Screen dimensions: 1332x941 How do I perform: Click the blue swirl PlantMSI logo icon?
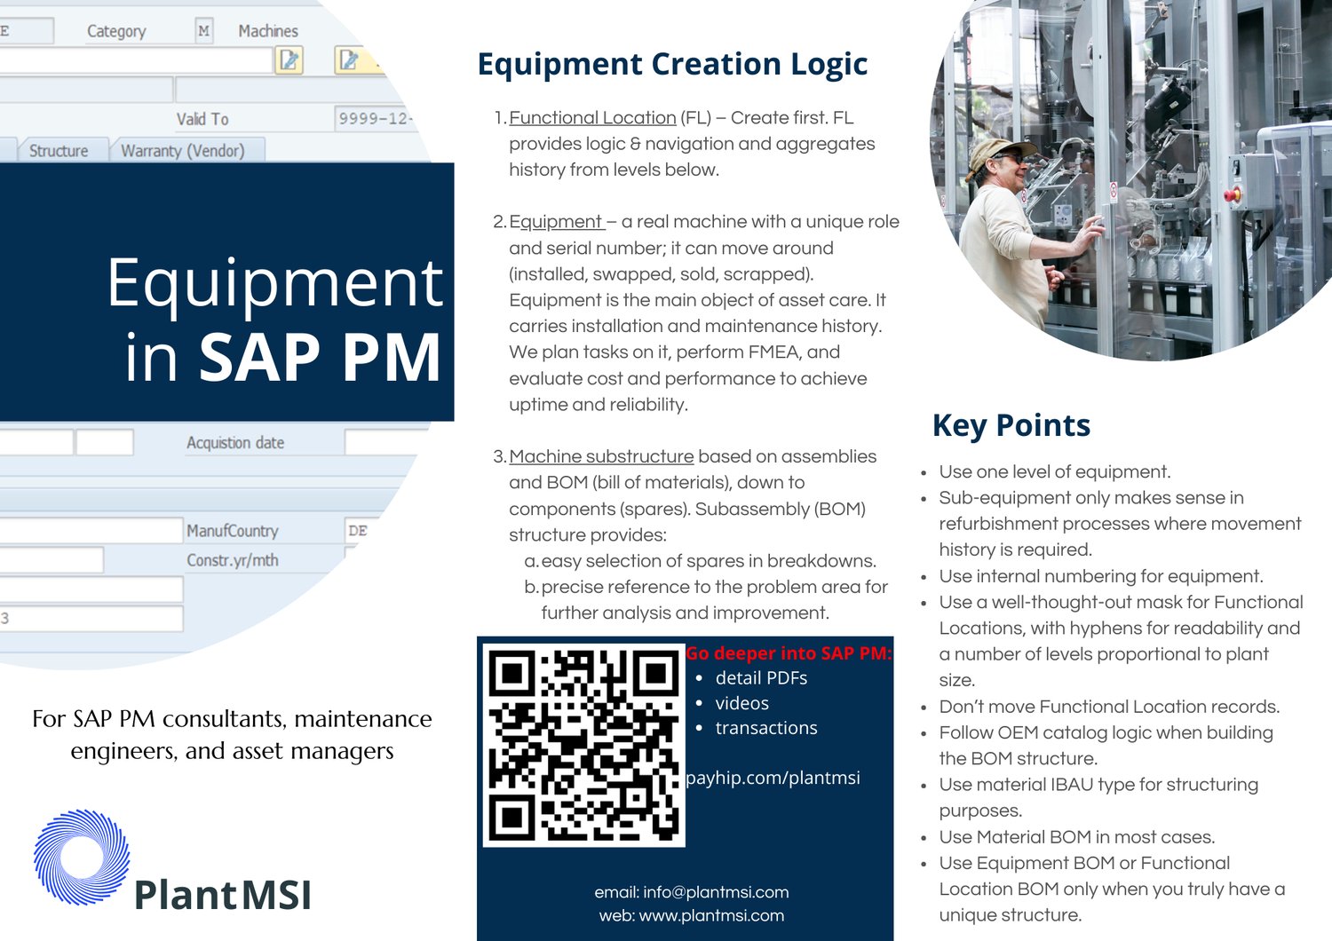(x=82, y=857)
